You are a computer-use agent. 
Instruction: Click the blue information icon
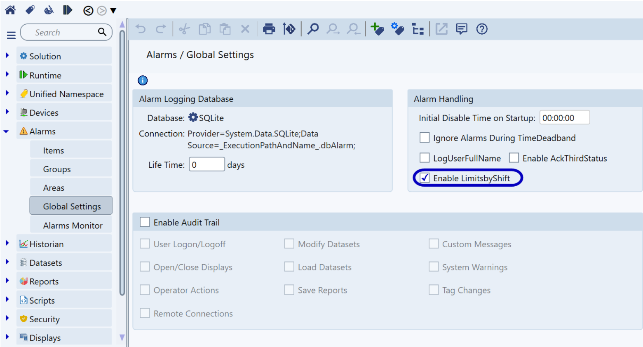click(143, 80)
